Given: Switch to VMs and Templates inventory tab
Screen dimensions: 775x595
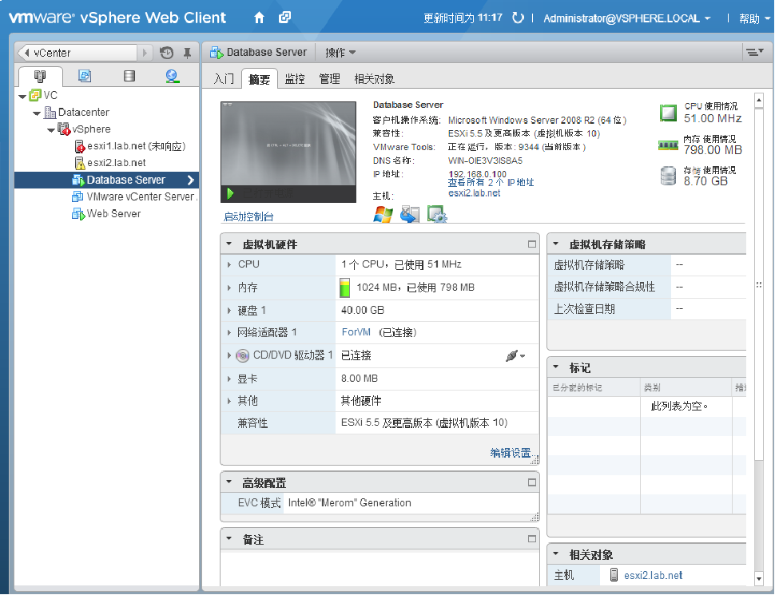Looking at the screenshot, I should 85,76.
